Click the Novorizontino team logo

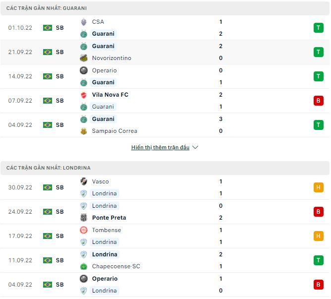(84, 58)
